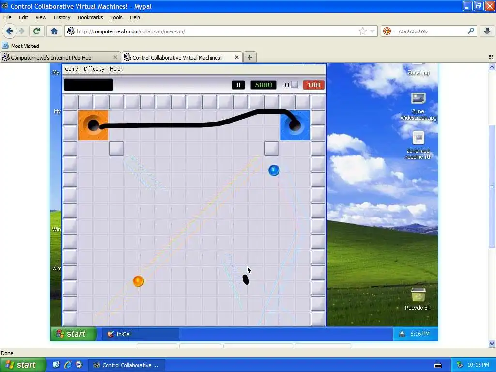496x372 pixels.
Task: Click the host clock showing 10:15 PM
Action: [x=478, y=365]
